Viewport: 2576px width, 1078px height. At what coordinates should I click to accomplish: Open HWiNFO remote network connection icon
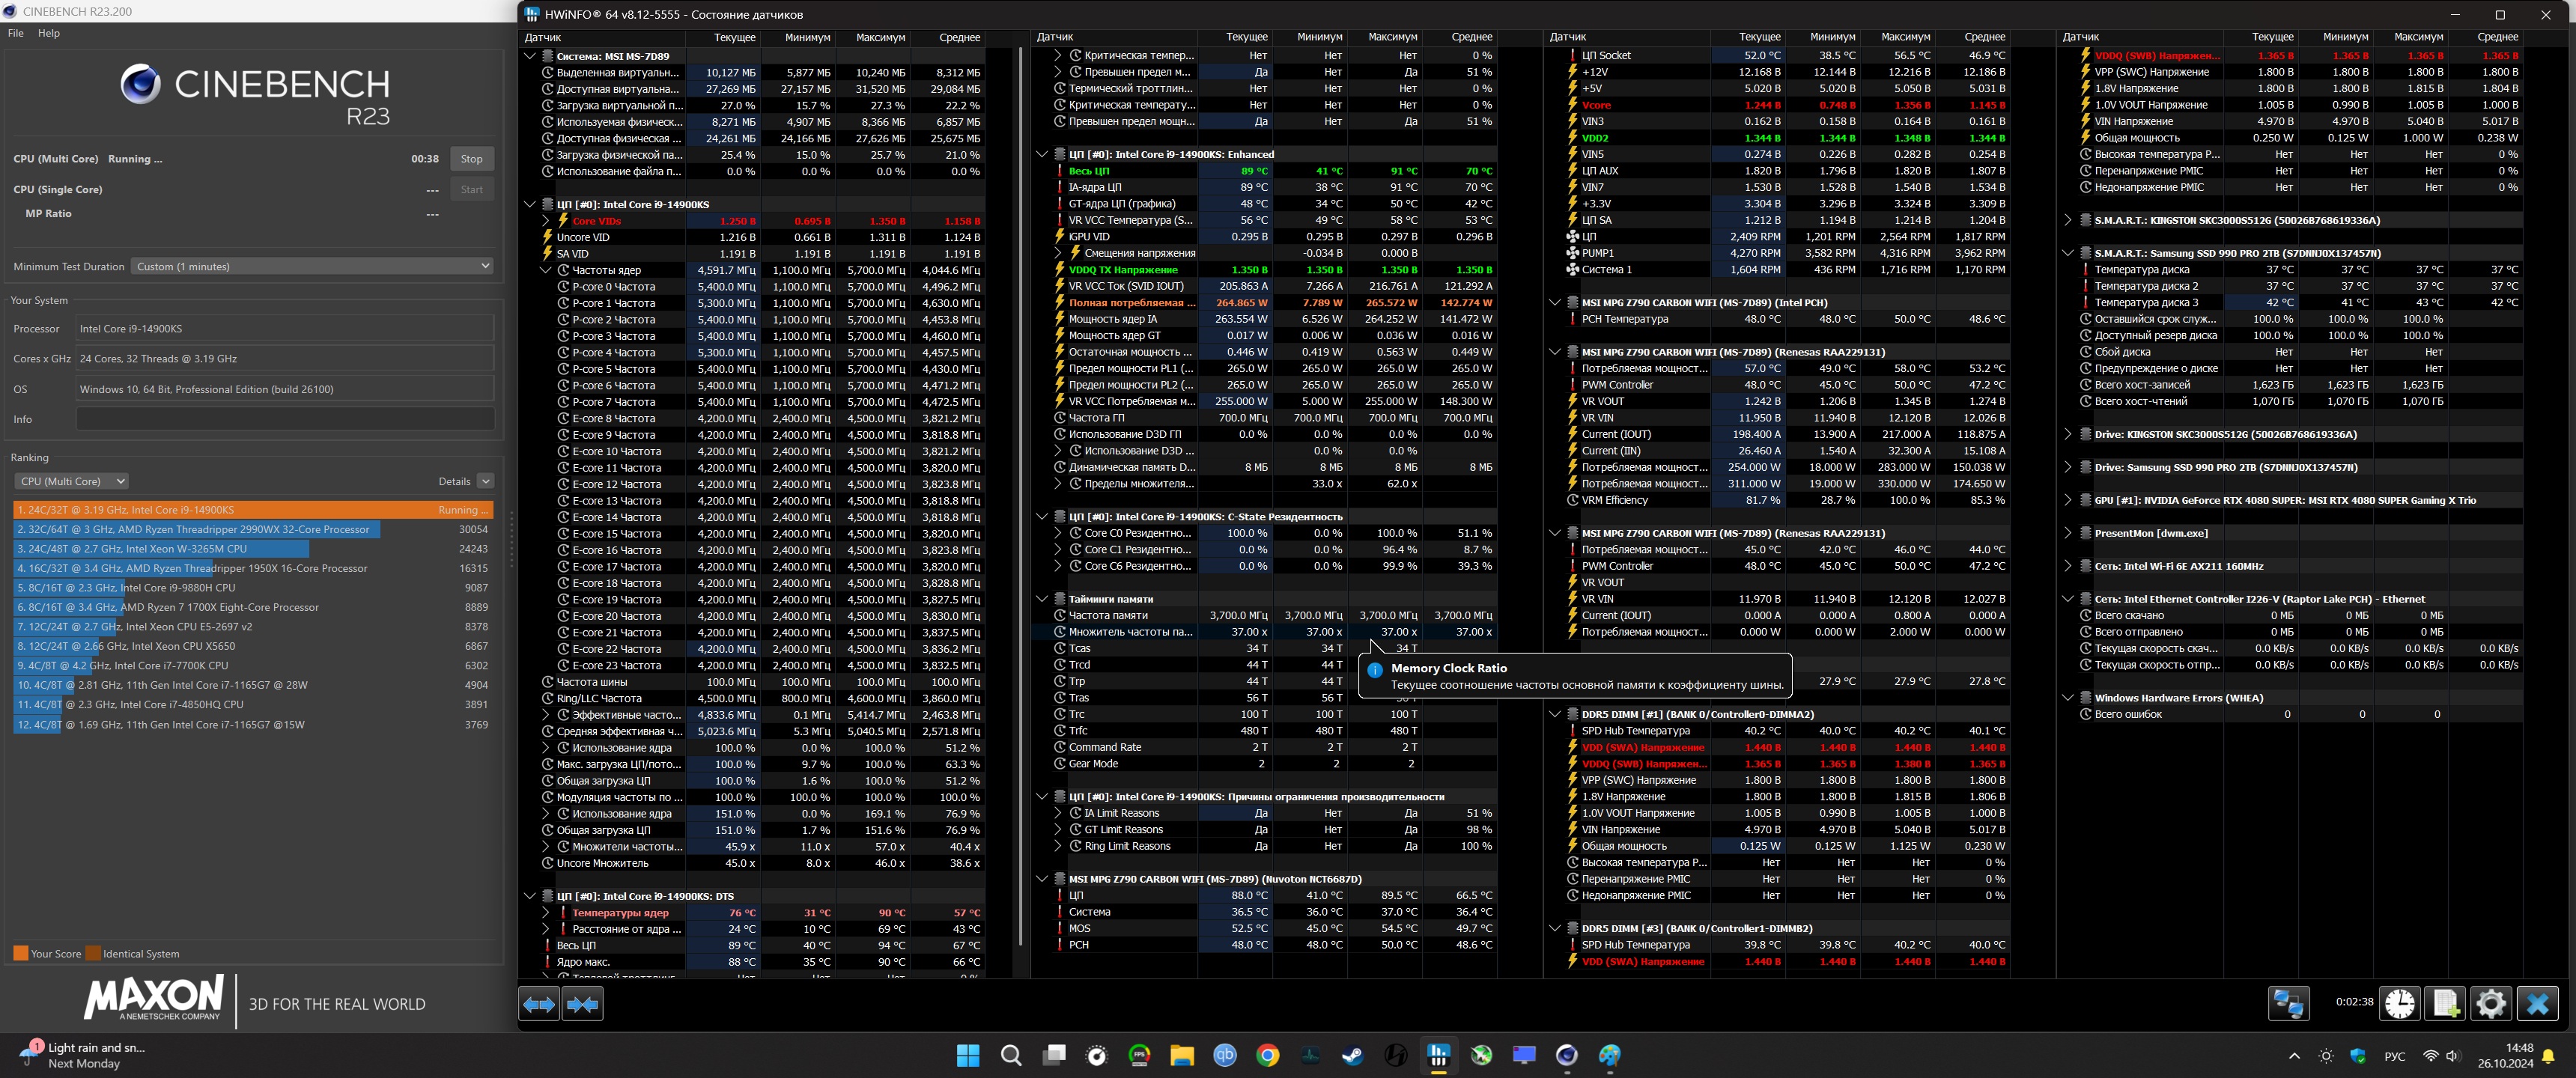coord(2288,1003)
